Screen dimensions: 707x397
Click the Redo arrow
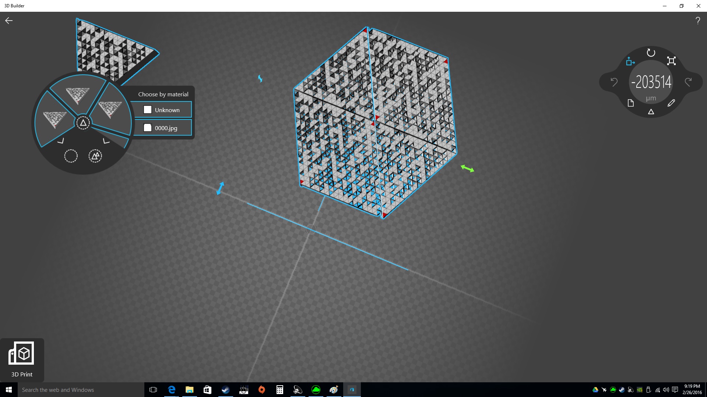[x=688, y=82]
